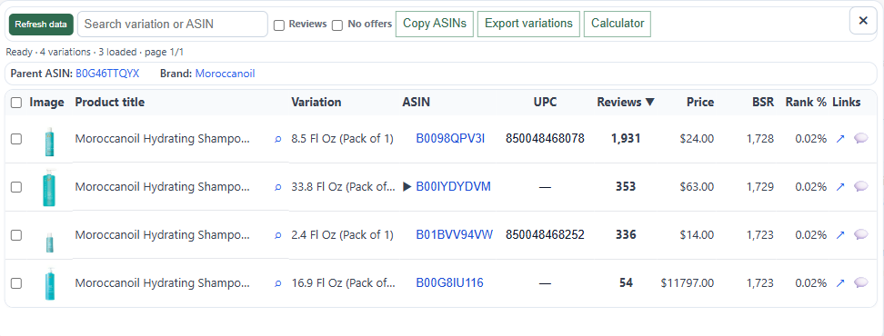Click UPC value 850048468252

tap(545, 234)
